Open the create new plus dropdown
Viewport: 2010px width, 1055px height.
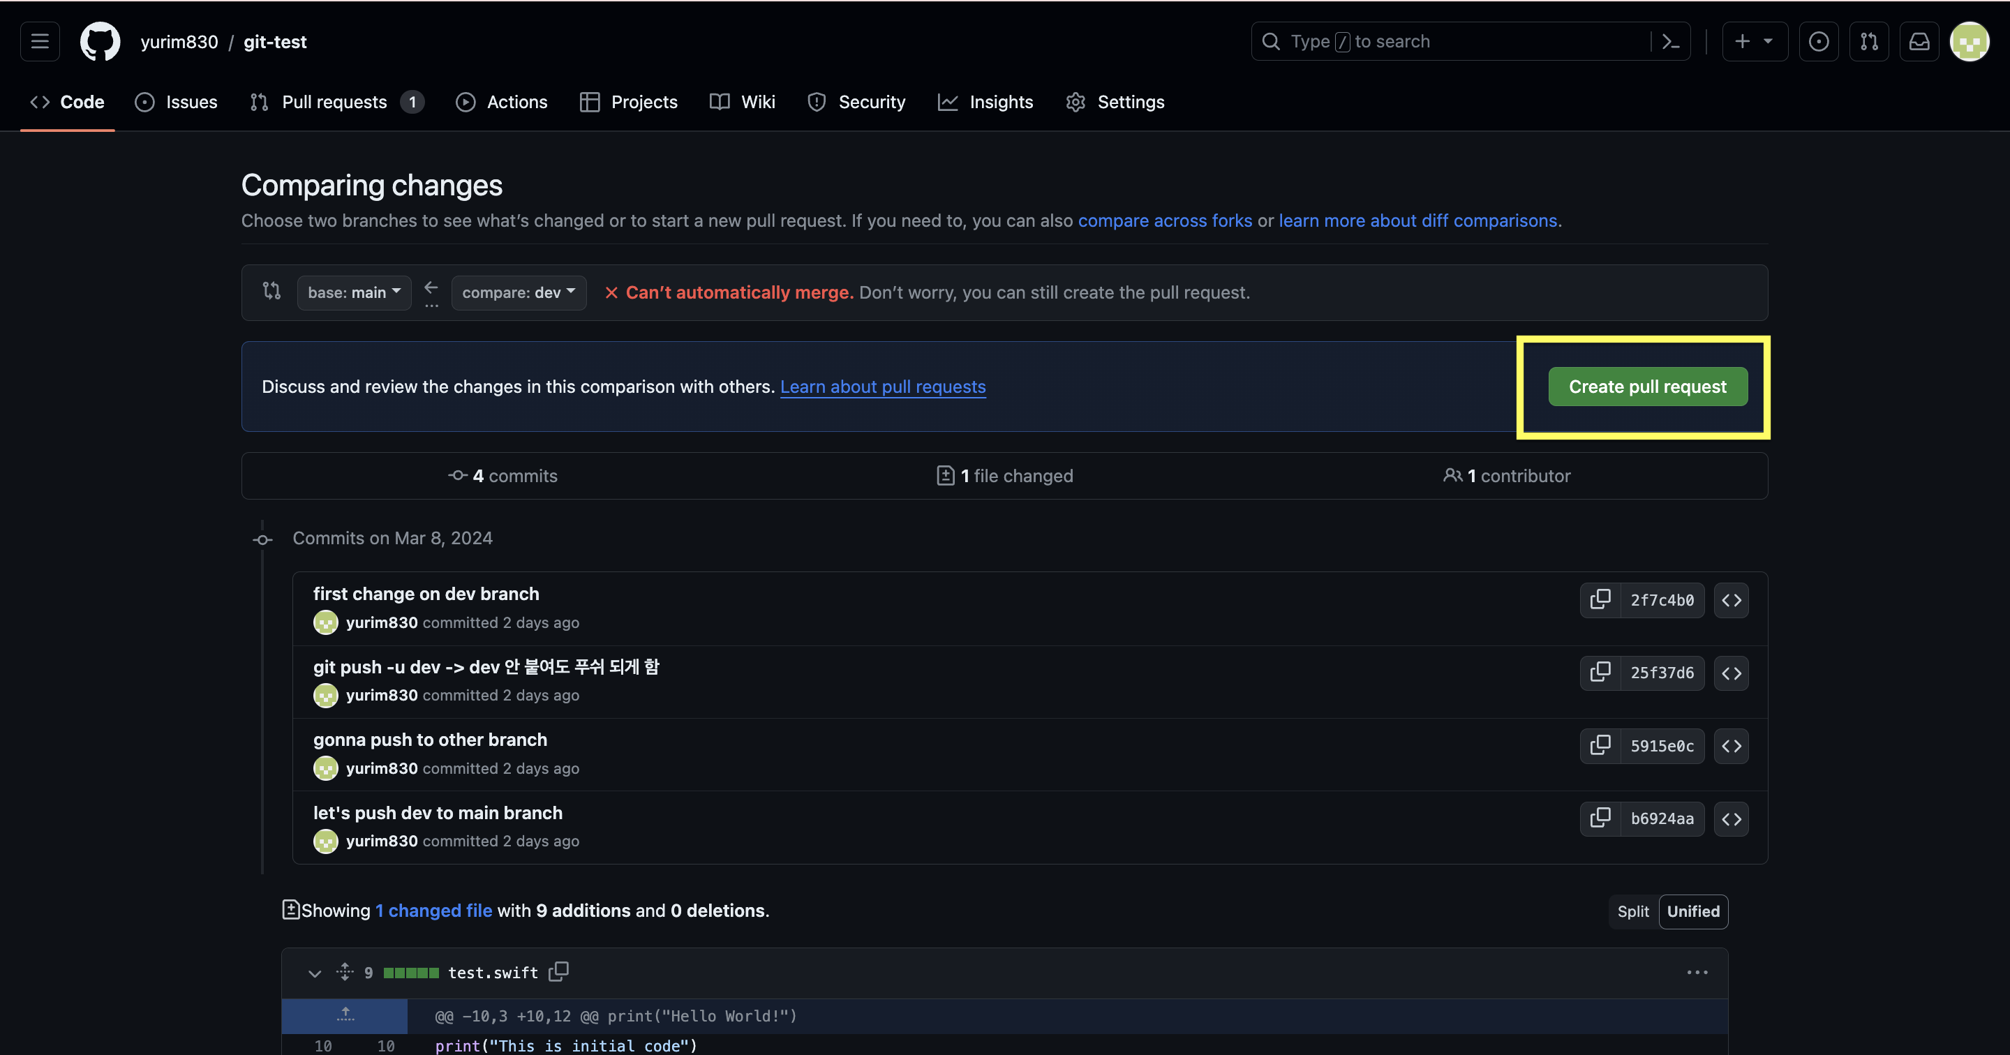tap(1753, 41)
